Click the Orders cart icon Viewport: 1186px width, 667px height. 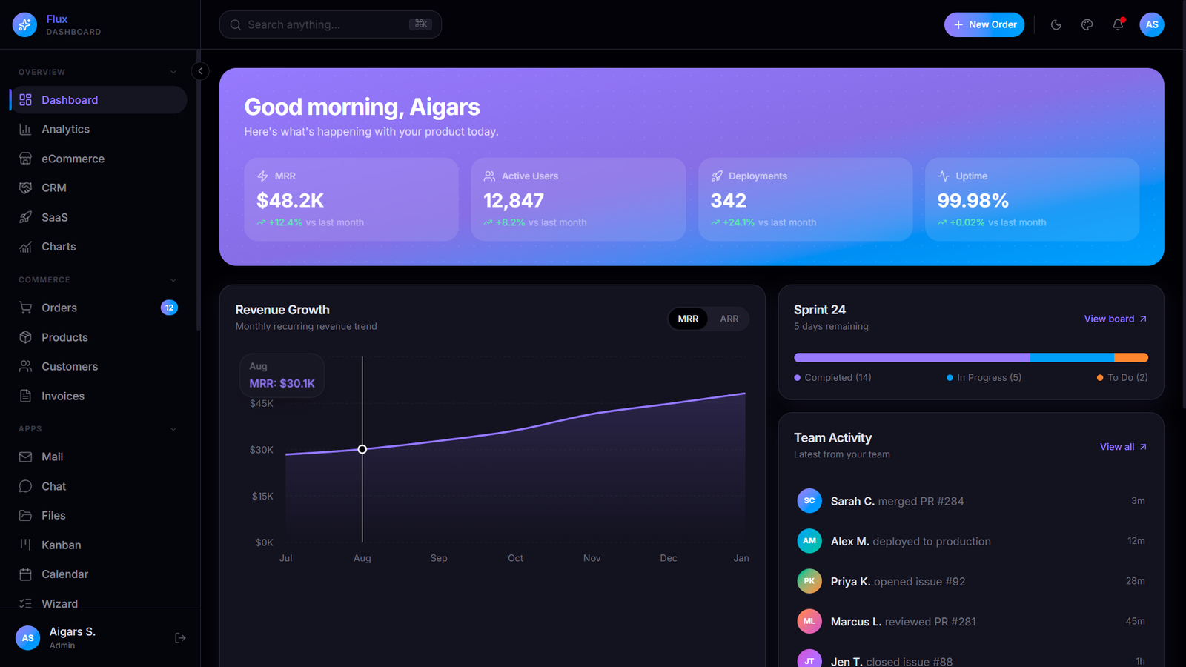25,308
